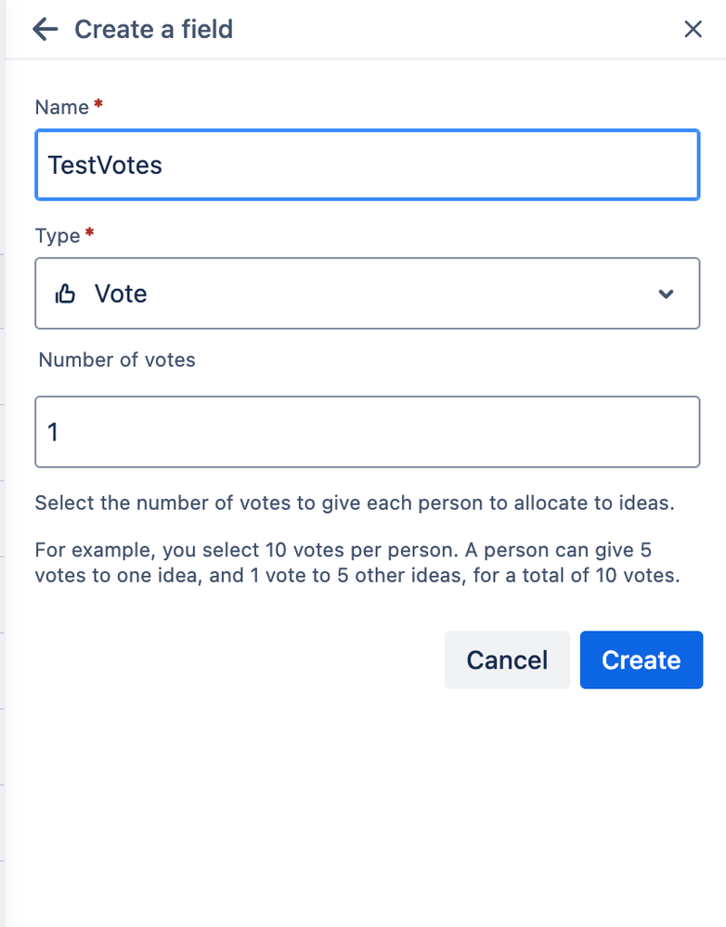
Task: Expand the Type dropdown chevron
Action: (x=666, y=294)
